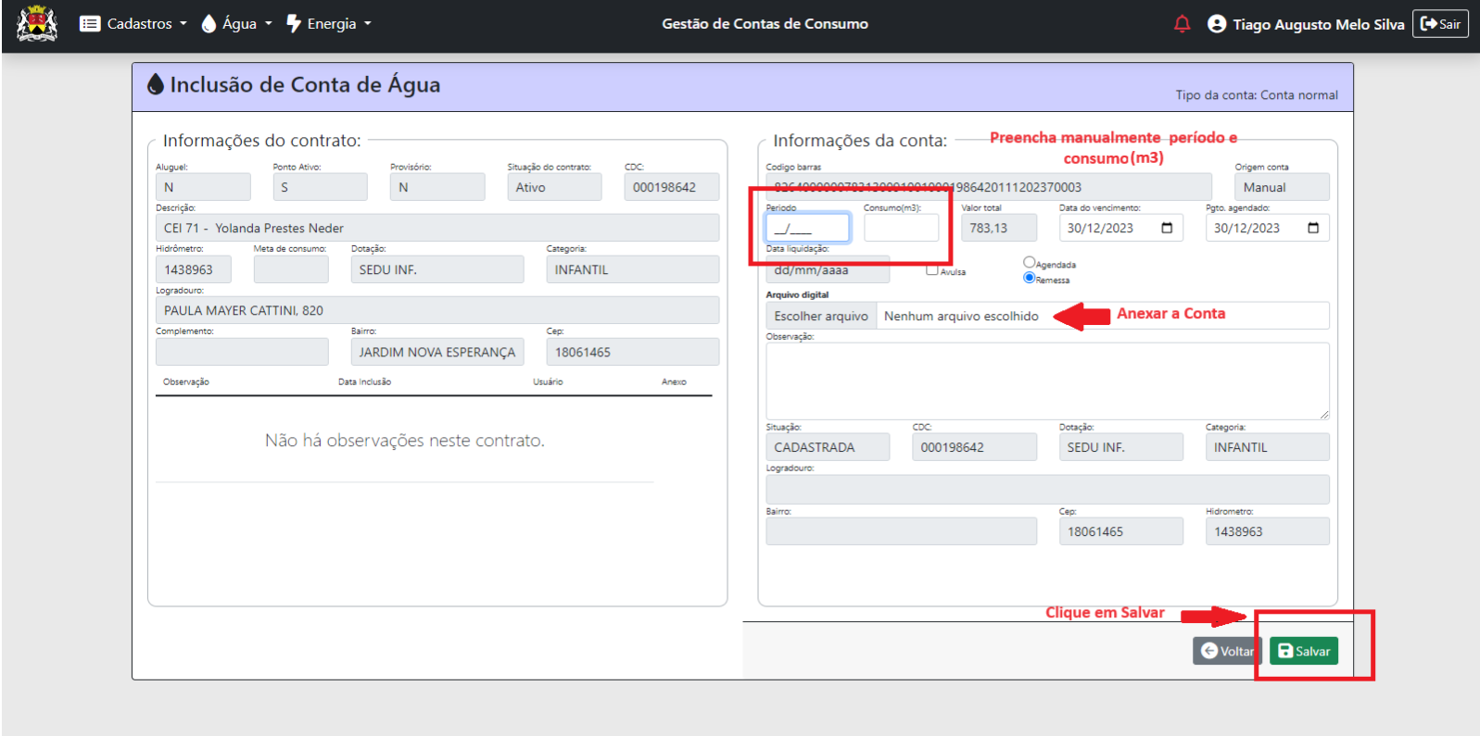This screenshot has height=736, width=1480.
Task: Click the Gestão de Contas de Consumo title
Action: (x=765, y=24)
